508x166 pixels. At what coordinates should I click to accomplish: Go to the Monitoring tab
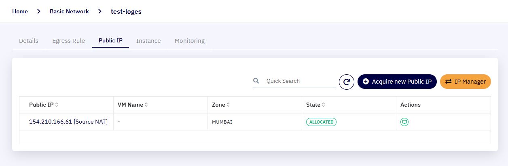pyautogui.click(x=190, y=41)
